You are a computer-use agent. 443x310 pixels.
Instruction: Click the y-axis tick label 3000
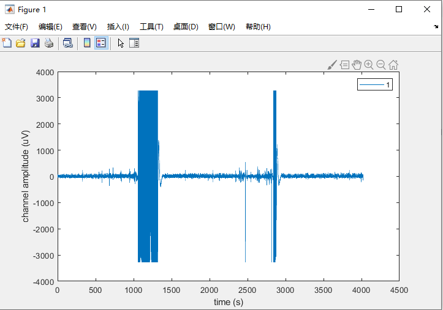pyautogui.click(x=45, y=98)
